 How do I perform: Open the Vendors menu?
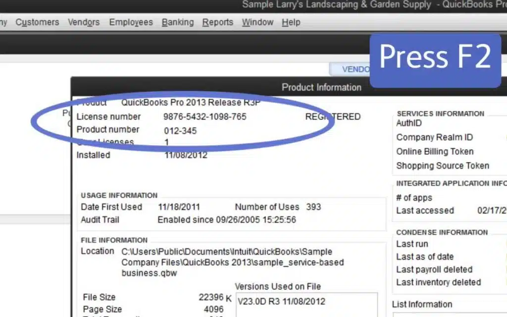(x=83, y=22)
